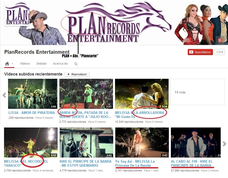Click MELISSA & LA ARROLLADORA title link

click(x=141, y=115)
